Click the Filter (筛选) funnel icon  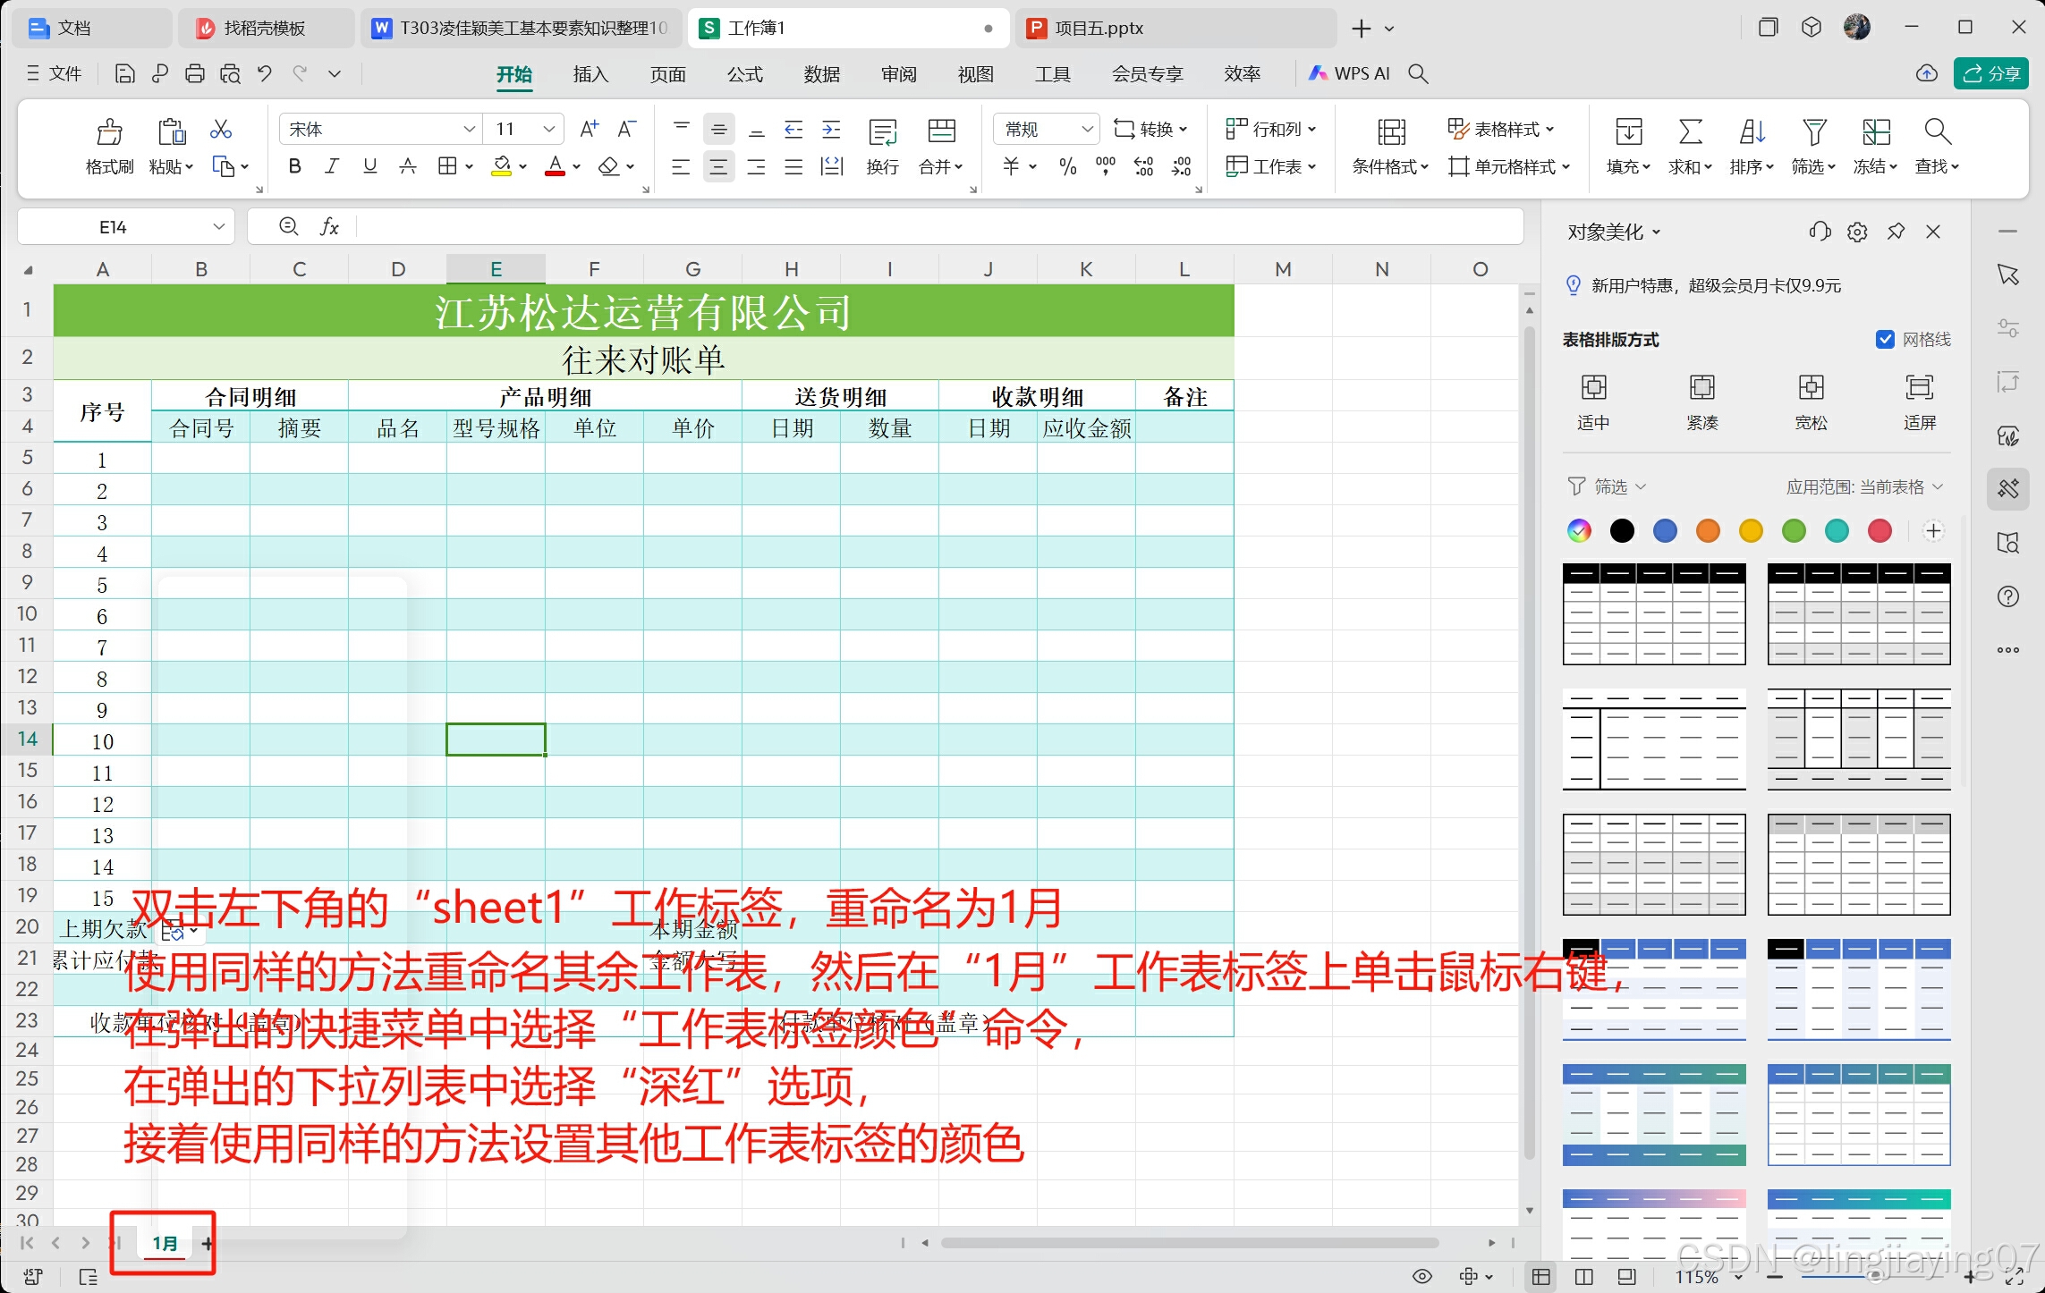coord(1813,133)
